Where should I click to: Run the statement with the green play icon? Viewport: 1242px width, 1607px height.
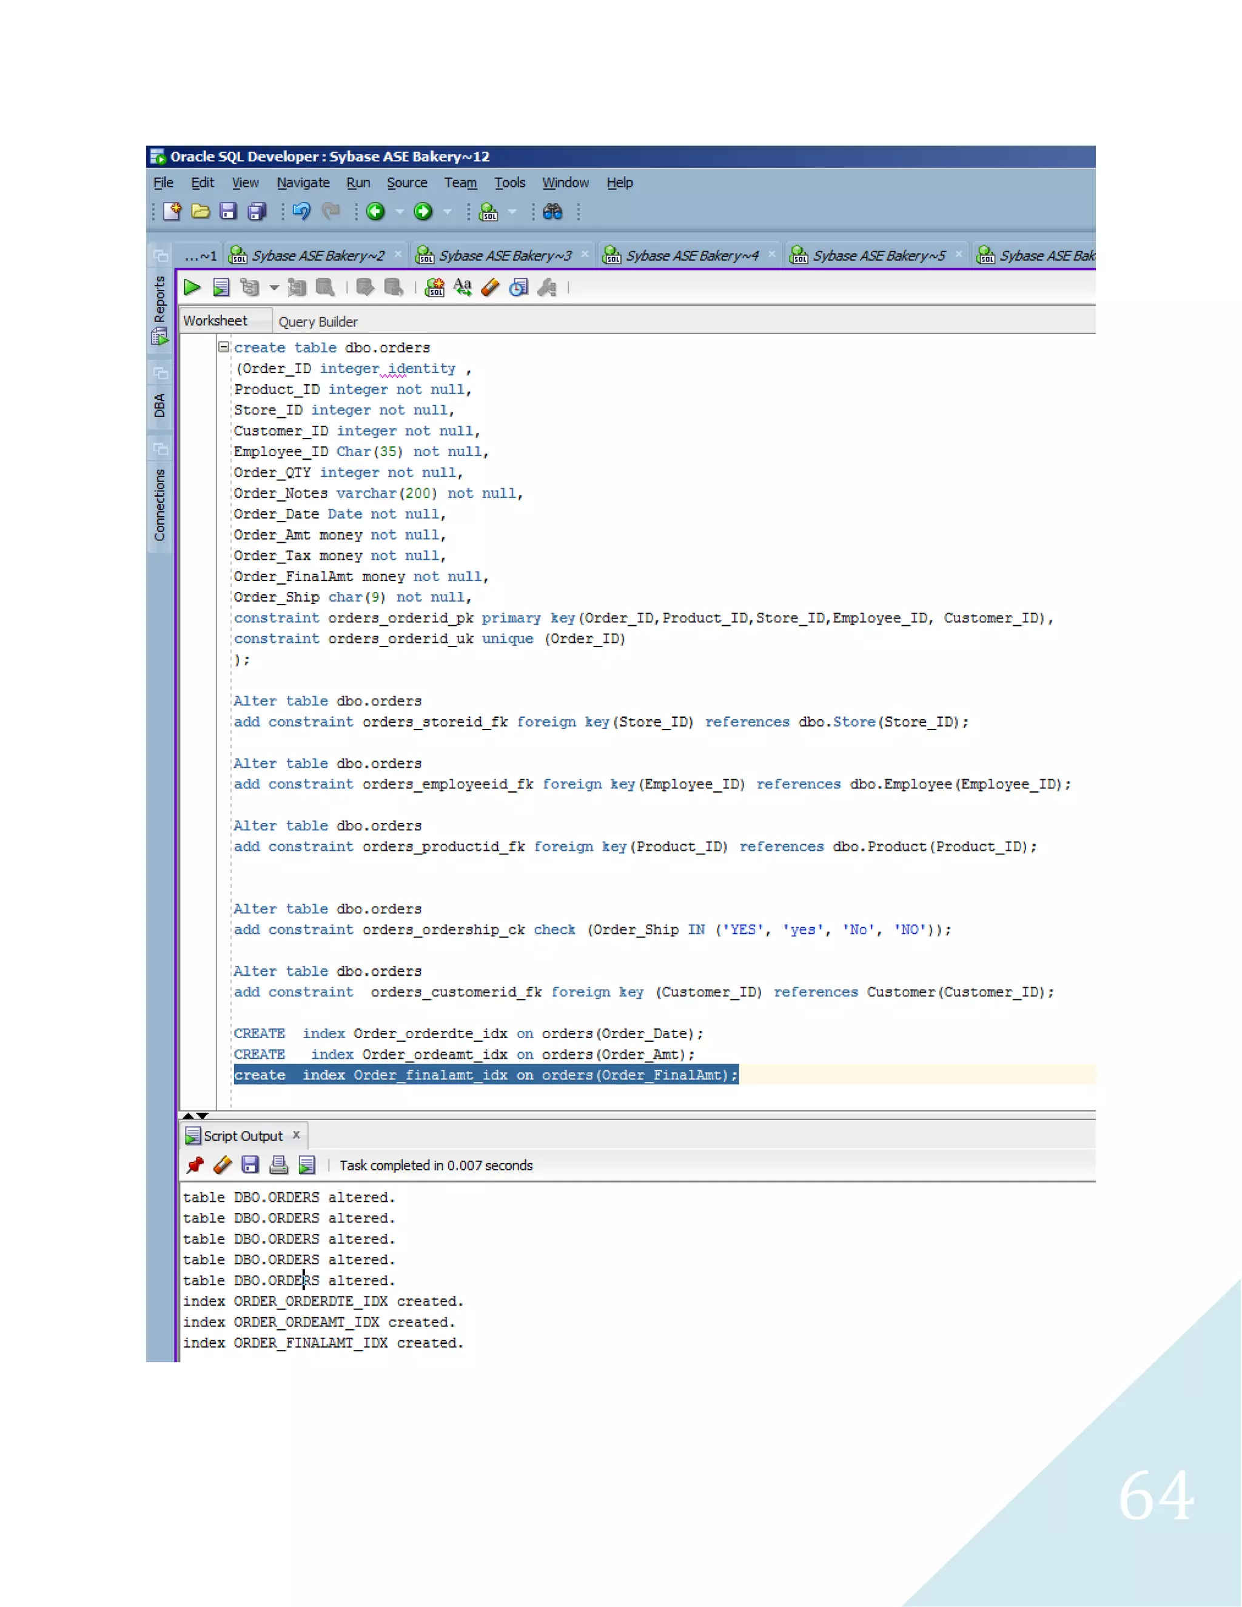pyautogui.click(x=192, y=287)
